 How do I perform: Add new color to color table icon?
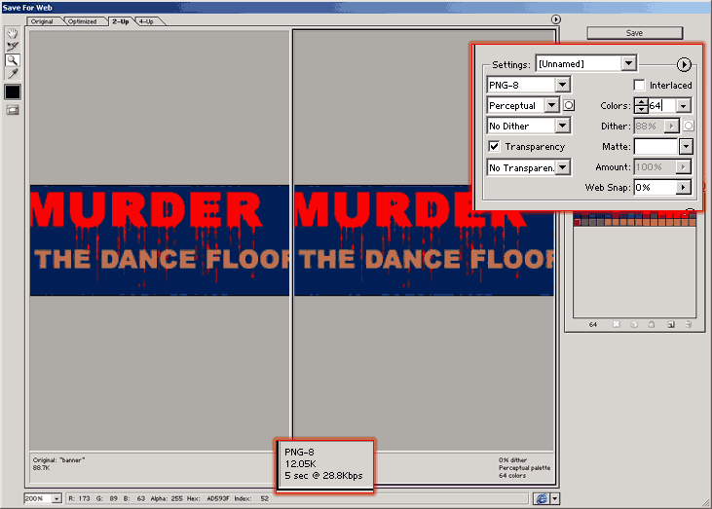click(x=671, y=324)
